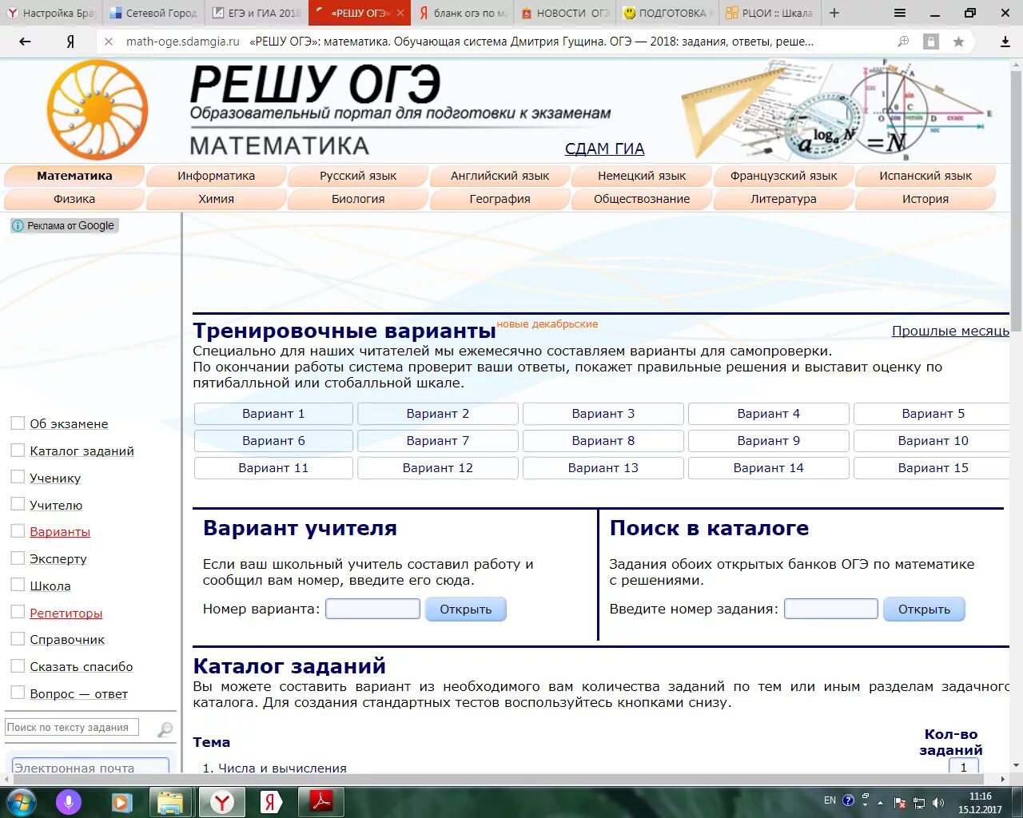
Task: Switch to Сетевой Город tab
Action: click(153, 13)
